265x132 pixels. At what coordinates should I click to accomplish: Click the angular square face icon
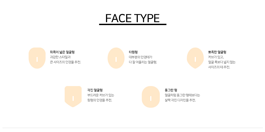pos(73,96)
